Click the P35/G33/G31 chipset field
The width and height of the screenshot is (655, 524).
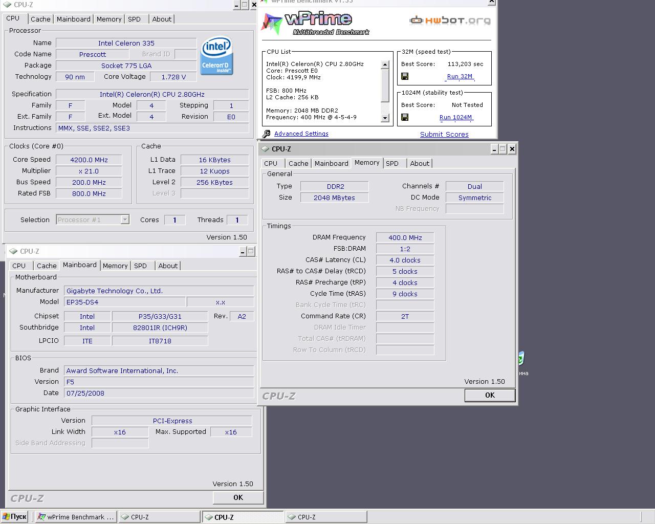160,316
